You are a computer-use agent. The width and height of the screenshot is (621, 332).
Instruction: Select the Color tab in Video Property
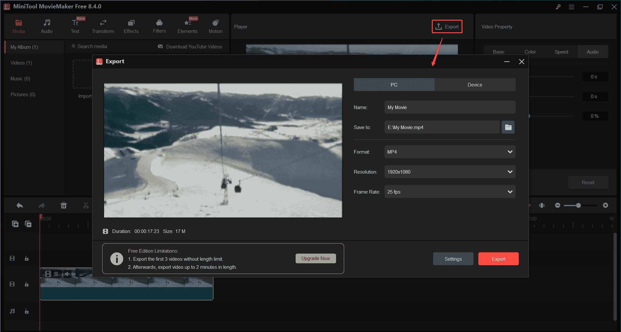[530, 52]
